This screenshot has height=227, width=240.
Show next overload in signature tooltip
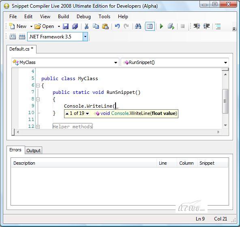coord(88,113)
